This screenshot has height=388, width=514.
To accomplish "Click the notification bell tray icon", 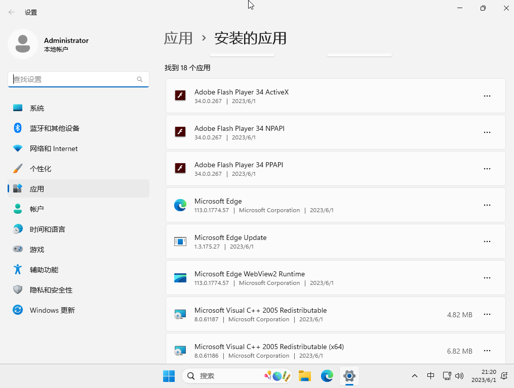I will click(504, 376).
